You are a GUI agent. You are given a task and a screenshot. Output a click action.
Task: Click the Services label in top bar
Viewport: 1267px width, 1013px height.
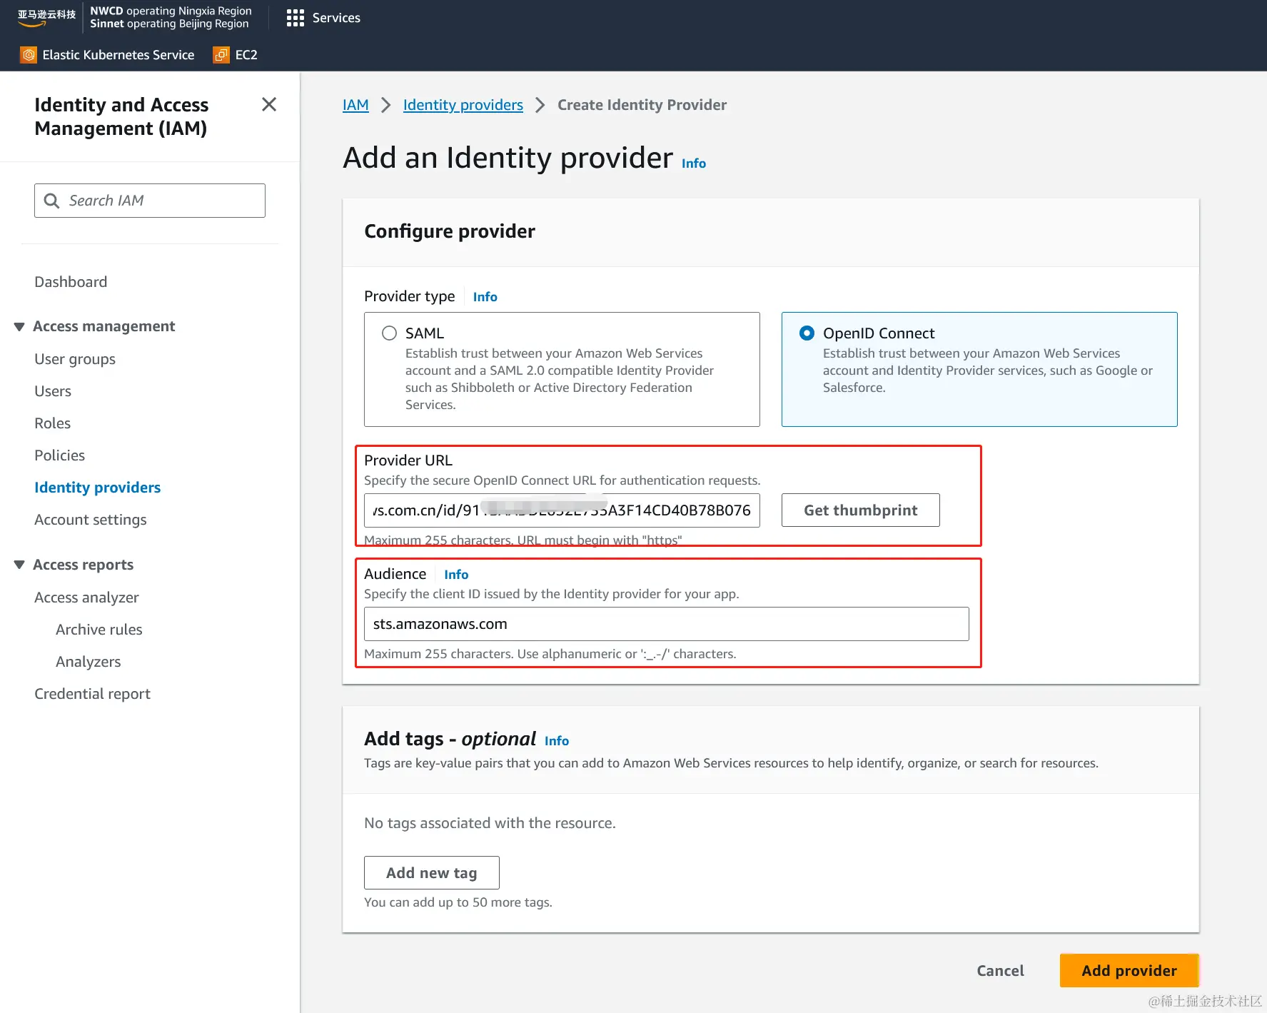pos(336,18)
